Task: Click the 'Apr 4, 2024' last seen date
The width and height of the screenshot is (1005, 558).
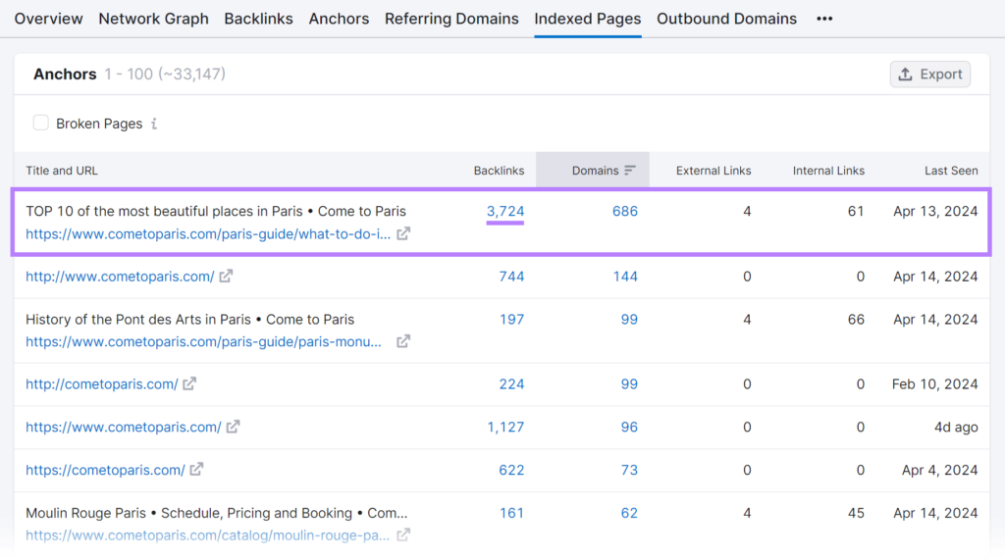Action: tap(939, 470)
